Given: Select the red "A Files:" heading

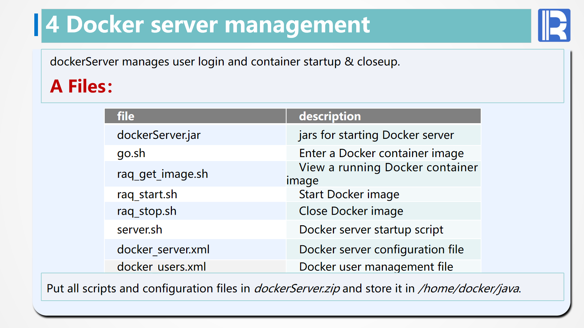Looking at the screenshot, I should click(81, 86).
